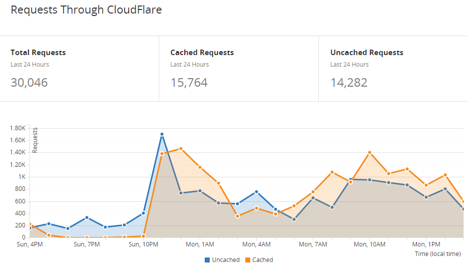Toggle the Cached series legend label

pyautogui.click(x=262, y=260)
